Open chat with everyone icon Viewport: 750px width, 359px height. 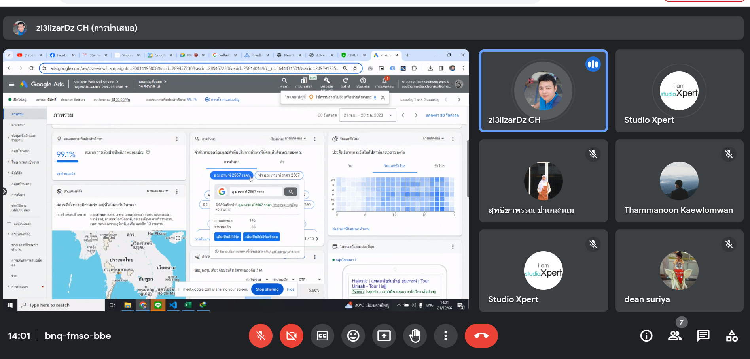tap(703, 336)
